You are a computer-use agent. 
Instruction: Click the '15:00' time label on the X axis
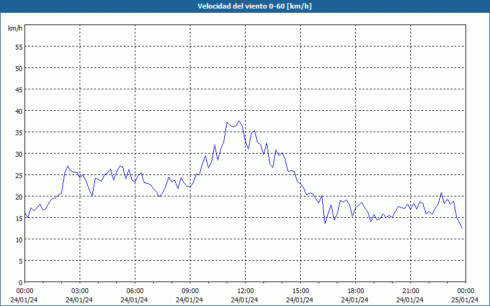pos(300,291)
